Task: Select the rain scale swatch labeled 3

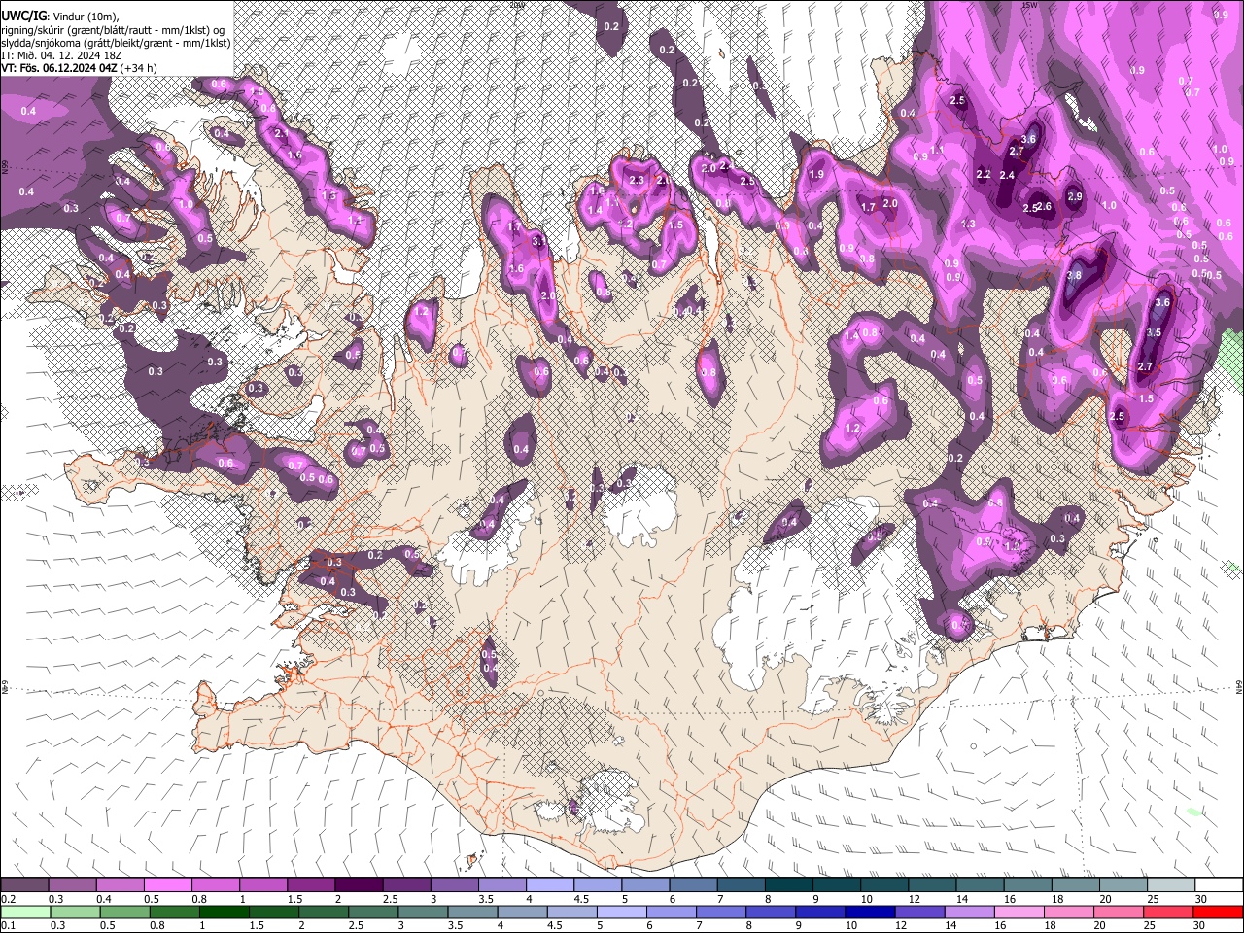Action: pyautogui.click(x=422, y=912)
